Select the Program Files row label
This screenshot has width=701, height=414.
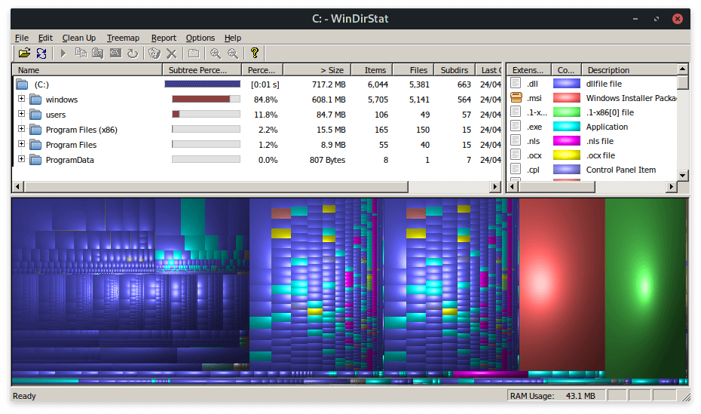click(x=71, y=145)
